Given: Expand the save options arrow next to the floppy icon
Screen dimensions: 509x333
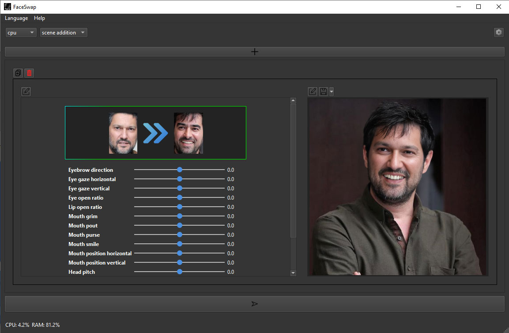Looking at the screenshot, I should [331, 91].
